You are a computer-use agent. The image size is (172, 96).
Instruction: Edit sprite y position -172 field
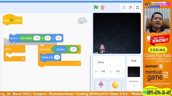click(x=118, y=71)
